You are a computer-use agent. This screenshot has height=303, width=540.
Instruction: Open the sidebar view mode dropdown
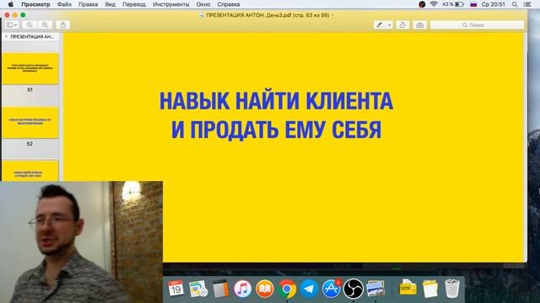point(12,24)
